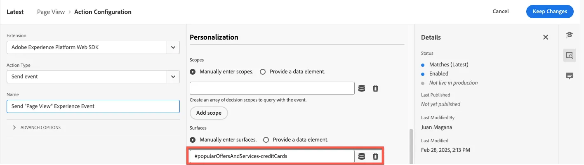Pick a data element for popularOffers surface field

362,156
